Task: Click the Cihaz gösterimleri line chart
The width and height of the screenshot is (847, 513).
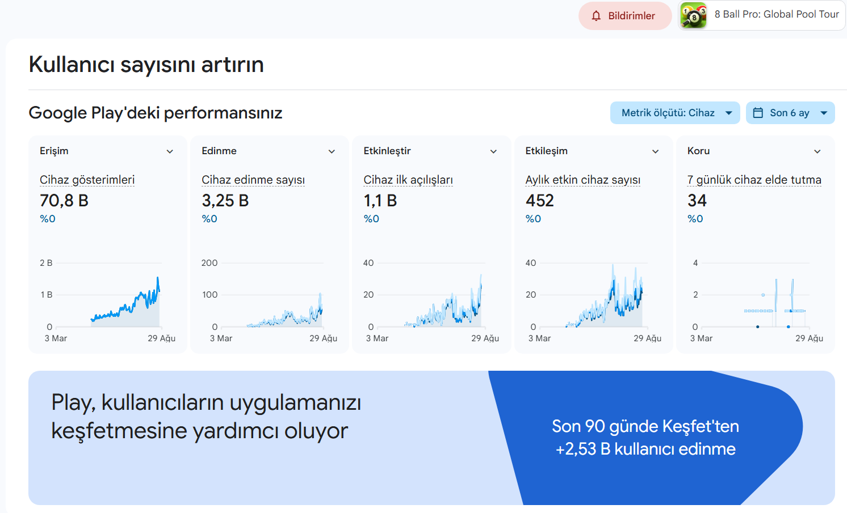Action: point(108,299)
